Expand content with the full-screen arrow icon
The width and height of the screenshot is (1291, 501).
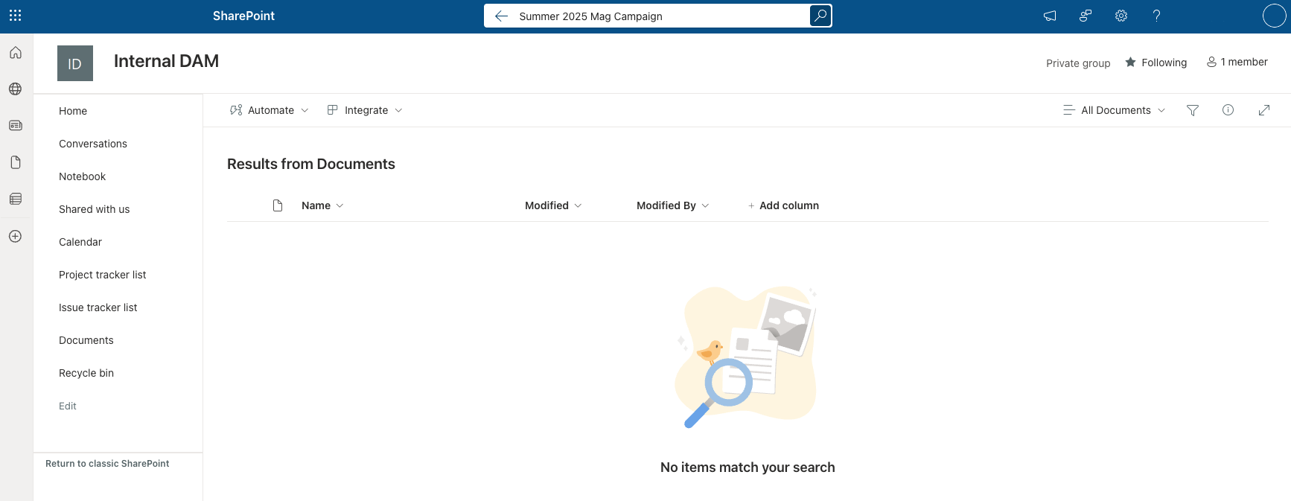pos(1263,110)
